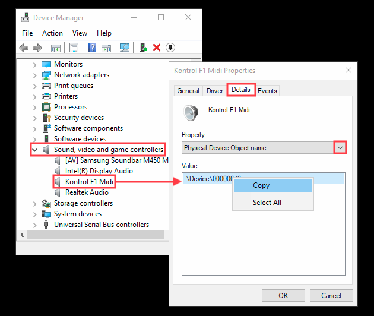
Task: Click the Back arrow in toolbar
Action: 24,48
